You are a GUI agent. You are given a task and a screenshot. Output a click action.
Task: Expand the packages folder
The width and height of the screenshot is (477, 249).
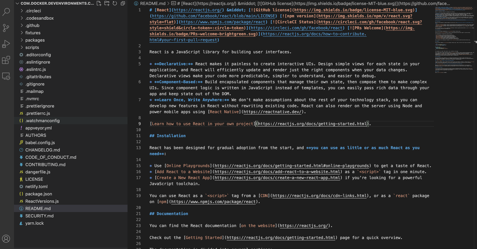tap(35, 40)
